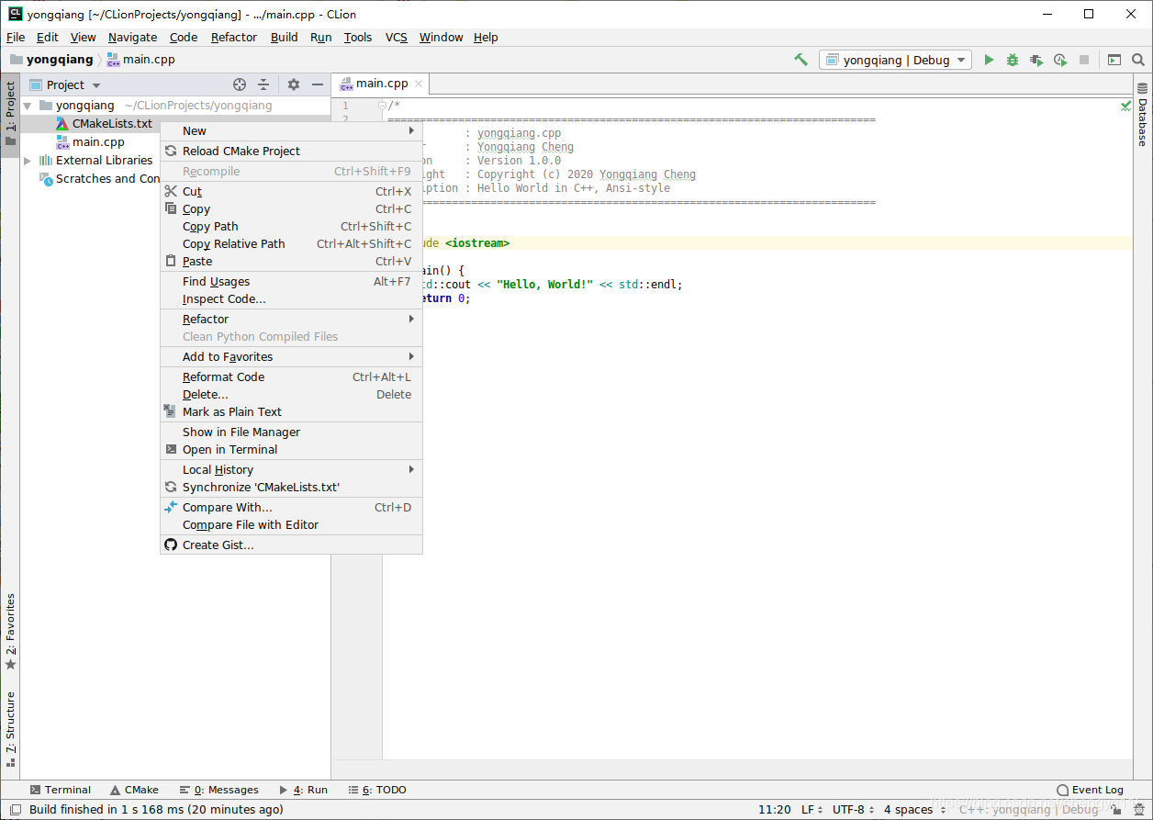Open the Navigate menu

point(132,37)
